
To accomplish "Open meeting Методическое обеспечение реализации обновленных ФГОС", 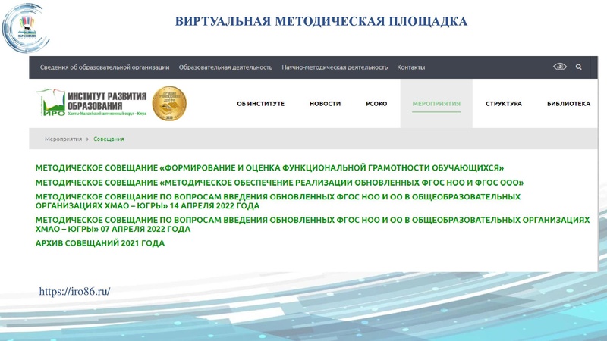I will pos(279,183).
